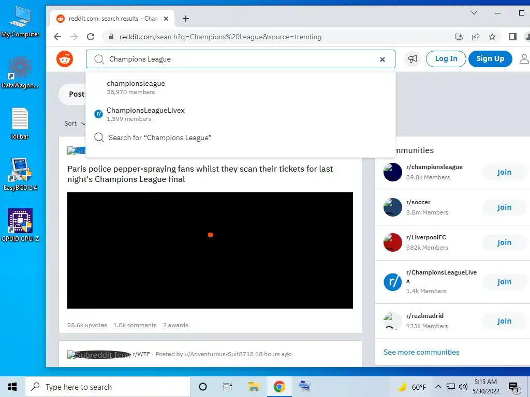Click the magnifier icon in the Reddit search bar

click(99, 59)
